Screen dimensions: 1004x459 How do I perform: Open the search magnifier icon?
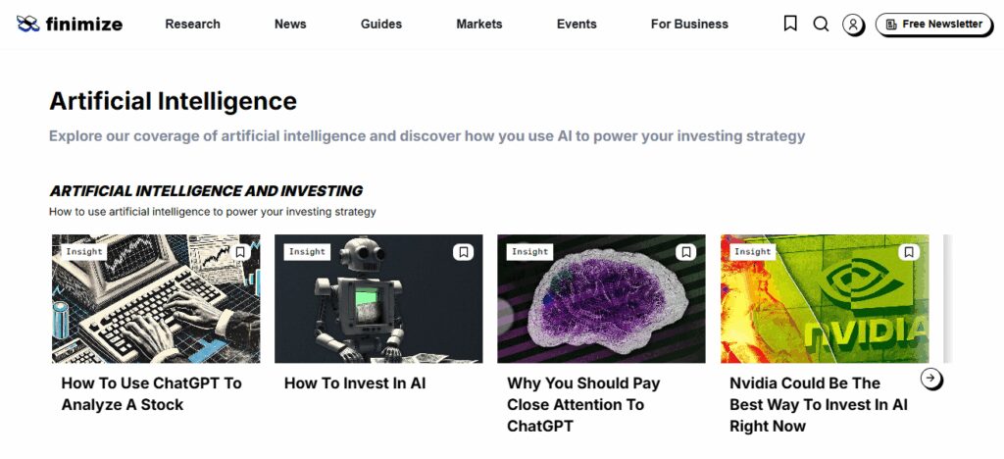click(821, 24)
